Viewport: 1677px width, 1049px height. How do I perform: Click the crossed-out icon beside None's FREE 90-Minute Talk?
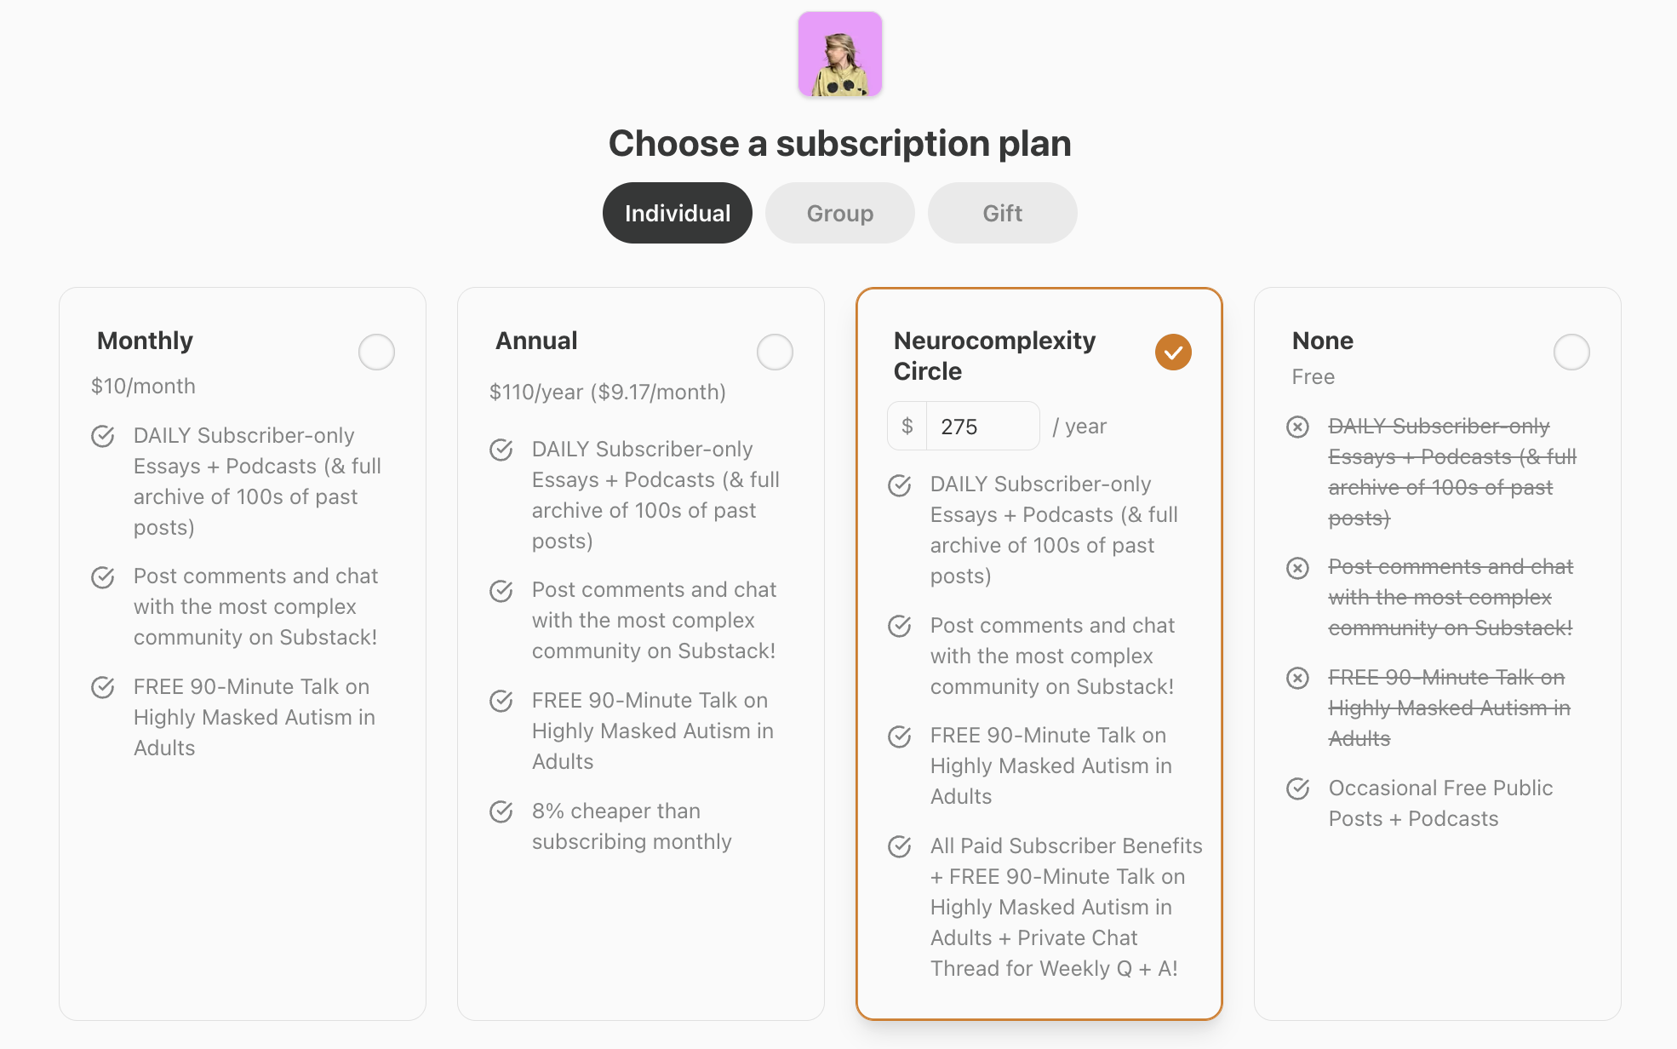1297,678
